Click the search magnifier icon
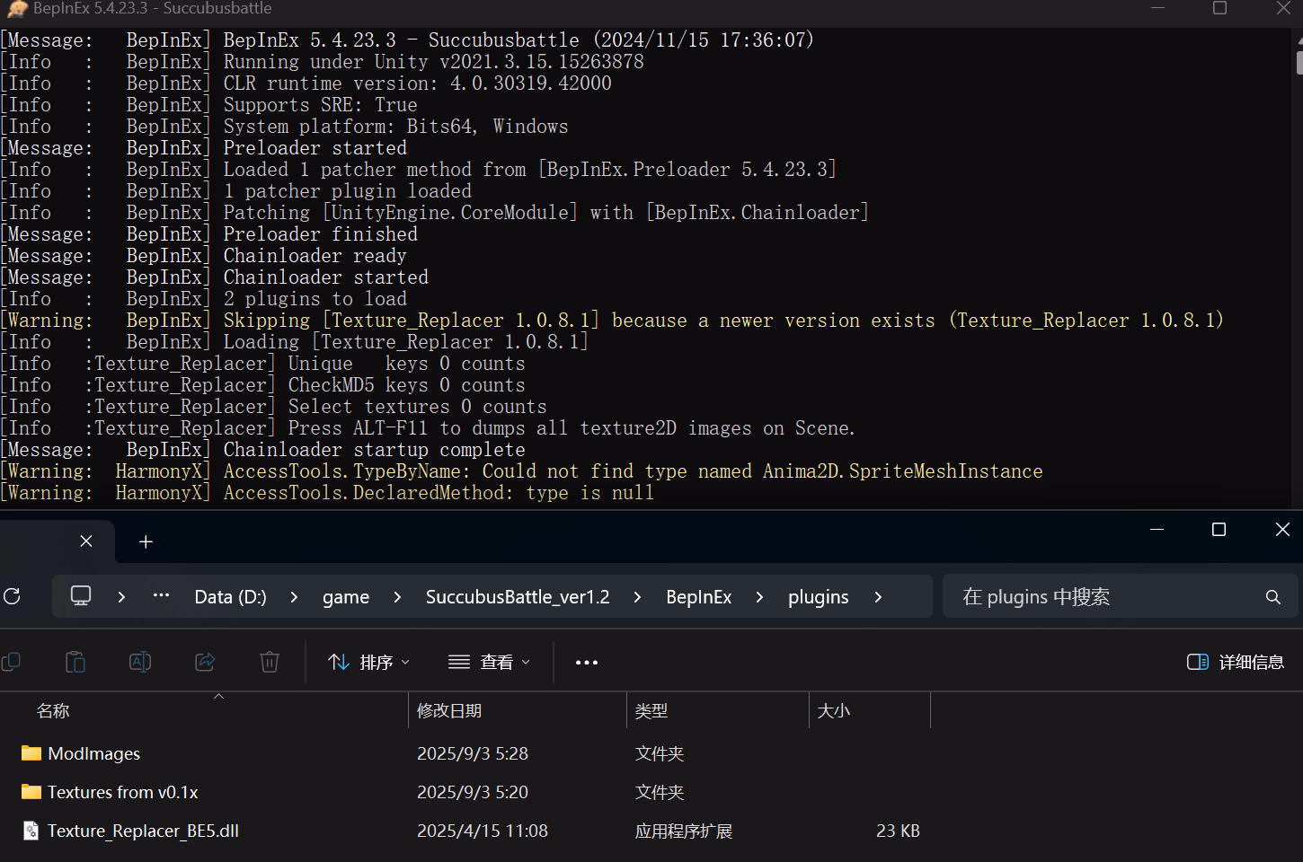 (x=1272, y=597)
